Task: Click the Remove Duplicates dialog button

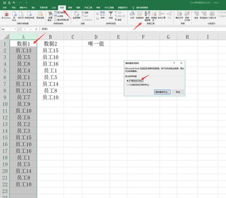Action: click(162, 92)
